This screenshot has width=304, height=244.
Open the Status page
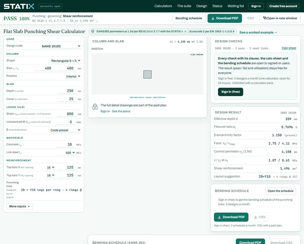(x=217, y=6)
